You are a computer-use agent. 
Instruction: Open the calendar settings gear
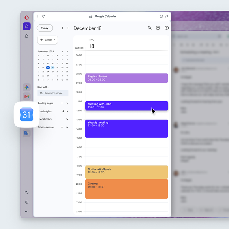pyautogui.click(x=167, y=28)
